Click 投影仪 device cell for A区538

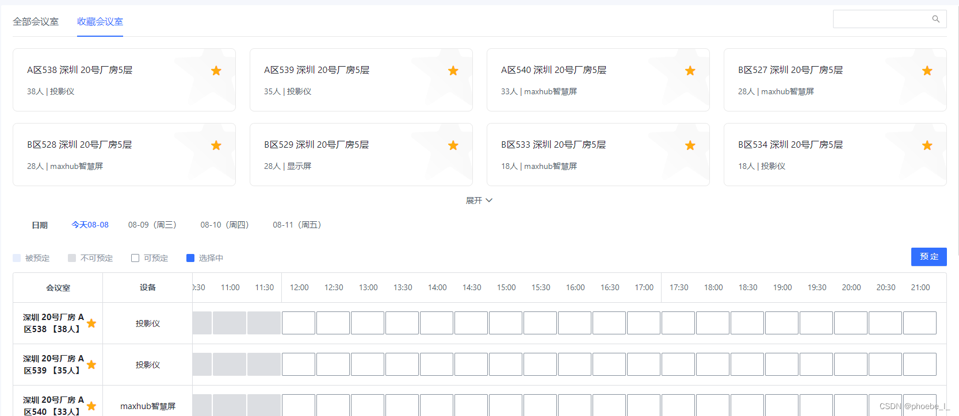point(148,323)
